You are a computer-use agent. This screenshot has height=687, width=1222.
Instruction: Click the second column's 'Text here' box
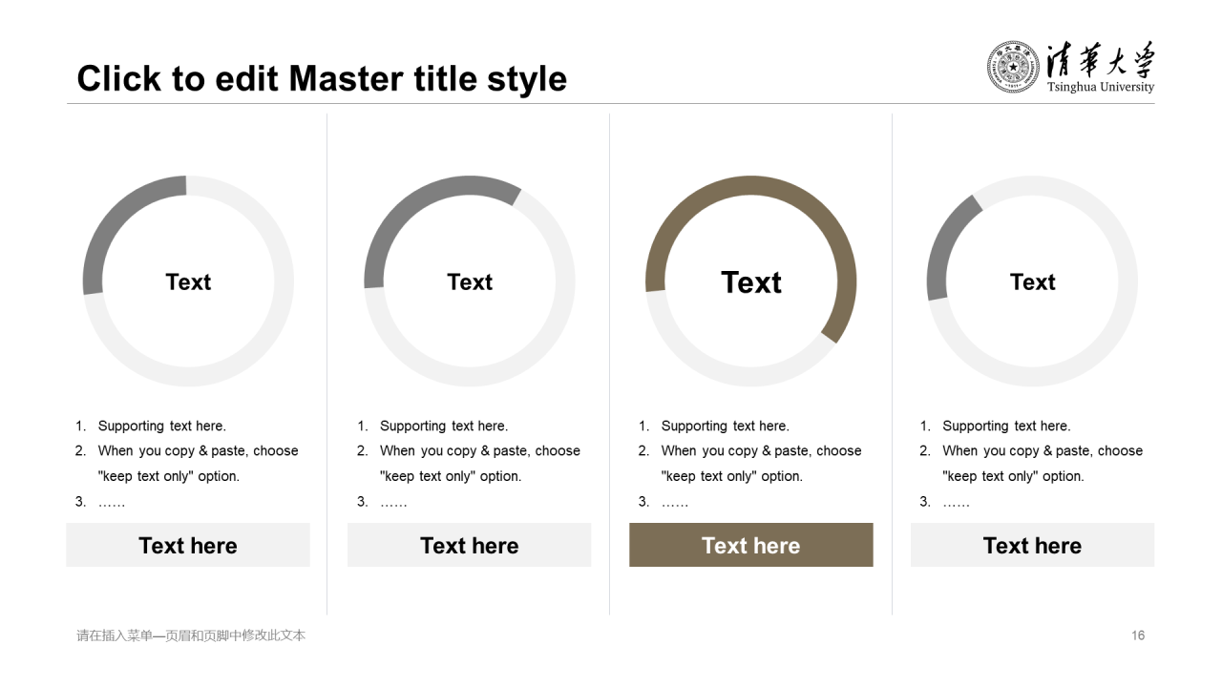(x=470, y=546)
